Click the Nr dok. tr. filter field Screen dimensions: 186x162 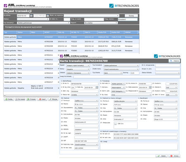pyautogui.click(x=67, y=19)
